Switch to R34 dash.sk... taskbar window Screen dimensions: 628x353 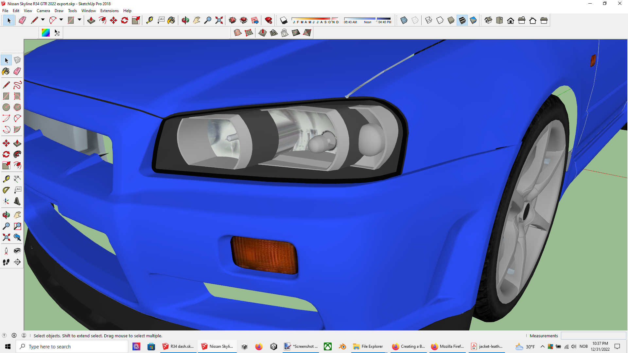179,346
